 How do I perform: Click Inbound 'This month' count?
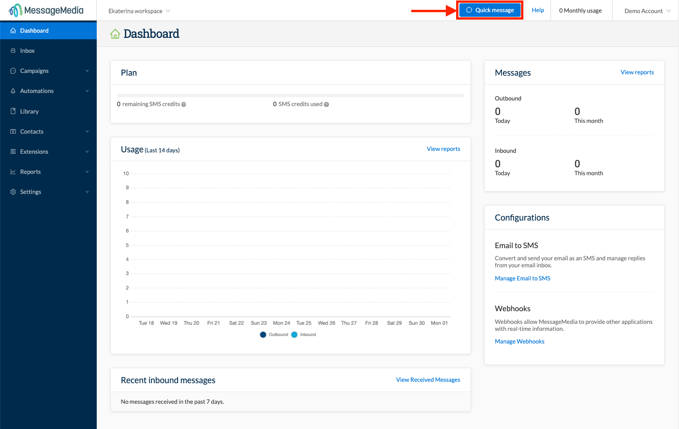click(577, 164)
